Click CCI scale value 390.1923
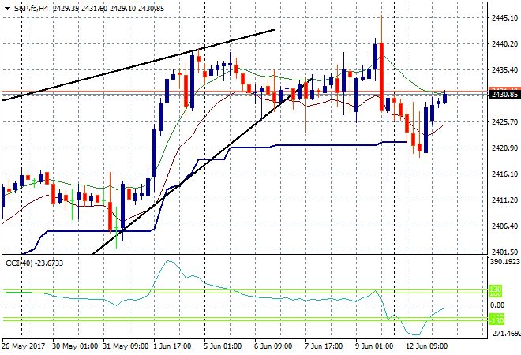521x355 pixels. click(504, 262)
